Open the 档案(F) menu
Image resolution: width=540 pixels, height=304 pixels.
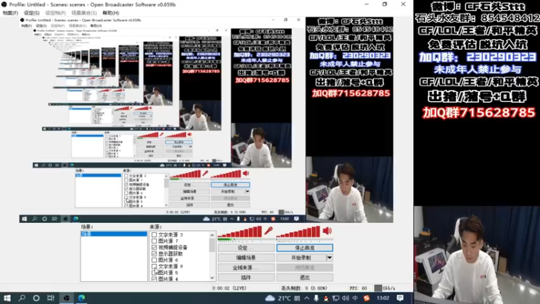pyautogui.click(x=10, y=13)
